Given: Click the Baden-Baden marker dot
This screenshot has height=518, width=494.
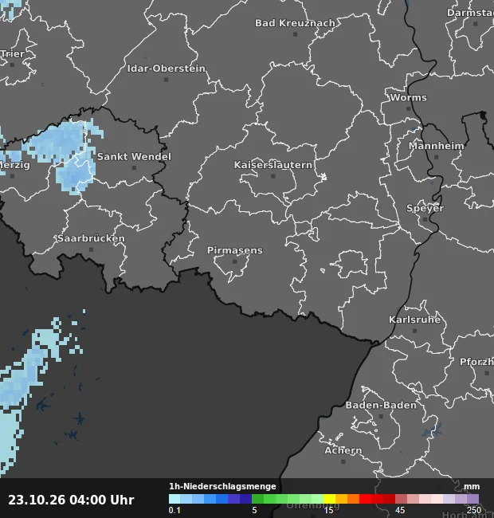Looking at the screenshot, I should coord(381,416).
